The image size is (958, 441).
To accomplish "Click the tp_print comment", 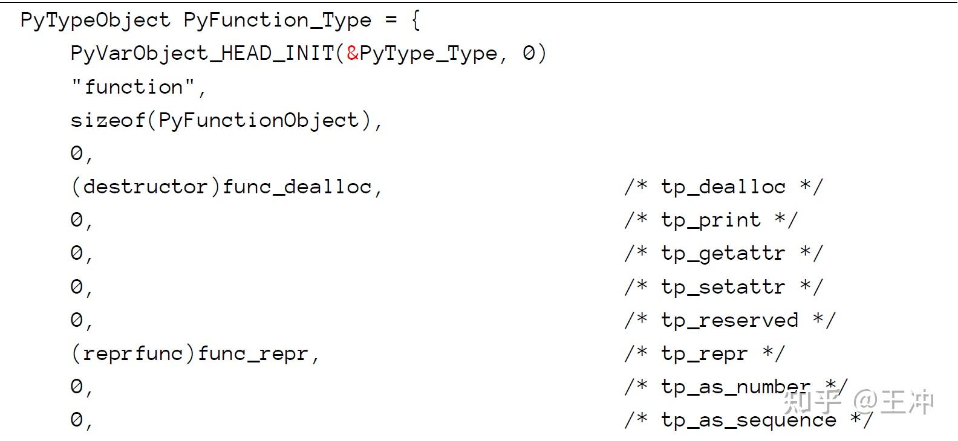I will click(711, 220).
